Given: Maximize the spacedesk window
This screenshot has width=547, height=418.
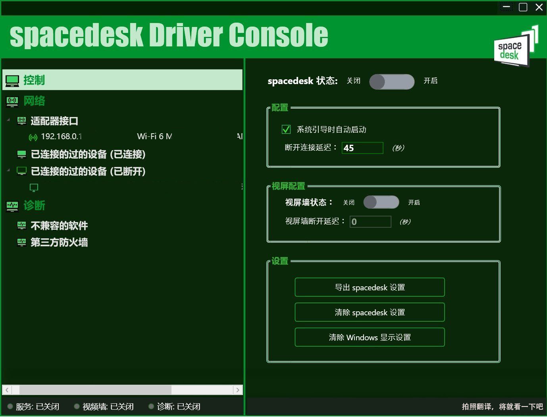Looking at the screenshot, I should tap(523, 7).
